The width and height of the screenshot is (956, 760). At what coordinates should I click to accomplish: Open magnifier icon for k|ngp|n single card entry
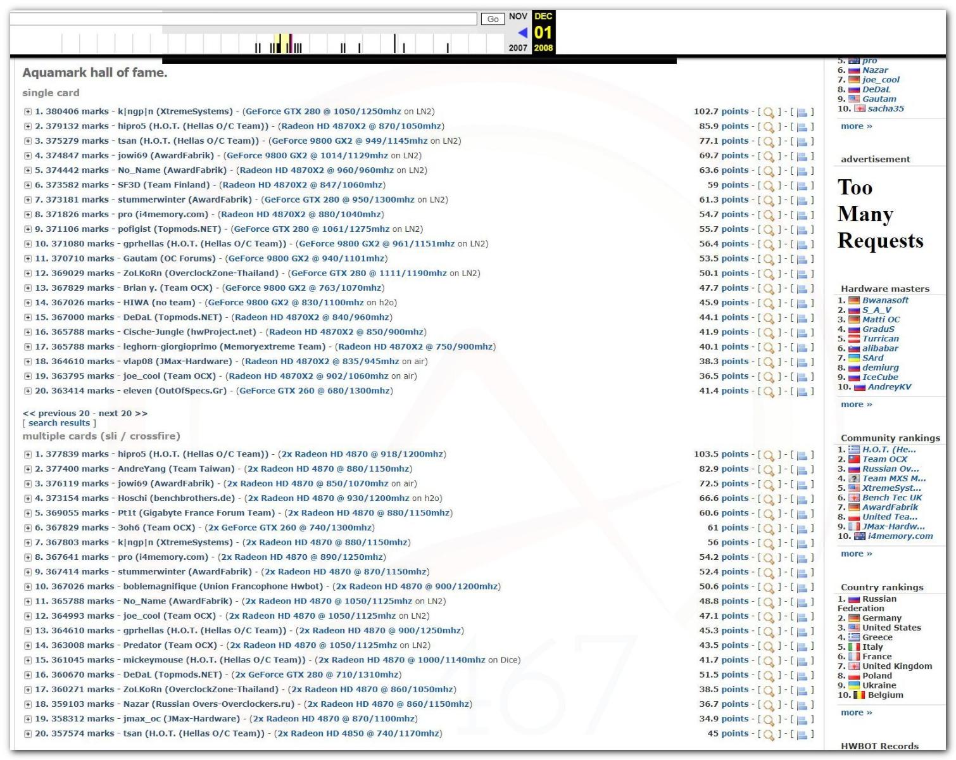[x=769, y=113]
